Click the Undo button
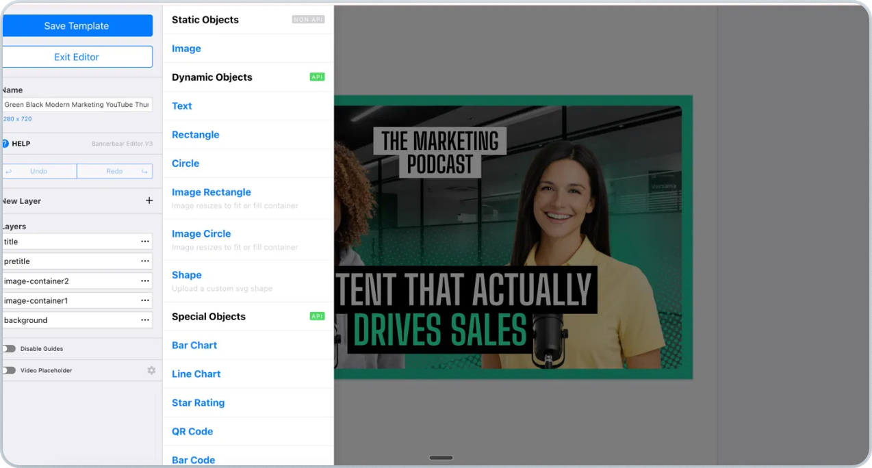 pyautogui.click(x=39, y=171)
